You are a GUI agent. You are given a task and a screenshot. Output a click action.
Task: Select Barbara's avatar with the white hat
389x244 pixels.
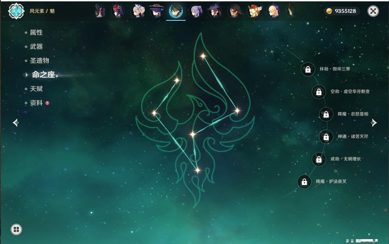[138, 11]
